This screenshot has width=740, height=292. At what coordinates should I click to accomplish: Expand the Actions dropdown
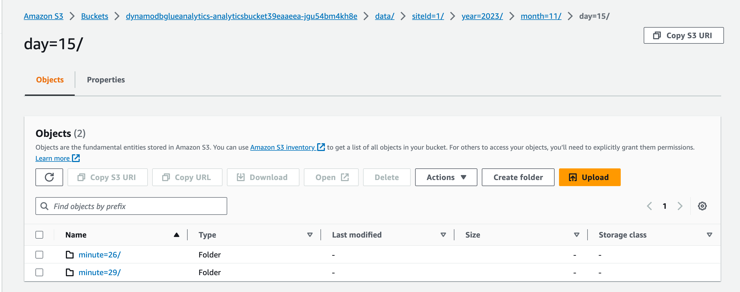(446, 177)
